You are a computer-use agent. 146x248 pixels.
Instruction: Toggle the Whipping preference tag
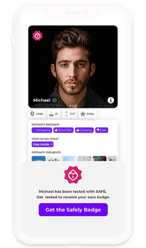click(42, 130)
